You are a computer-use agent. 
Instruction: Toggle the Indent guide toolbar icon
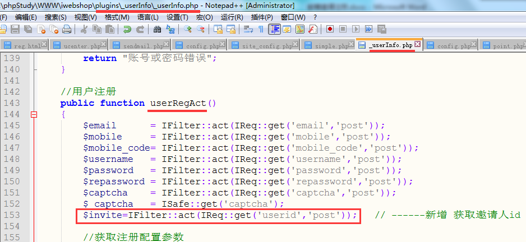274,29
